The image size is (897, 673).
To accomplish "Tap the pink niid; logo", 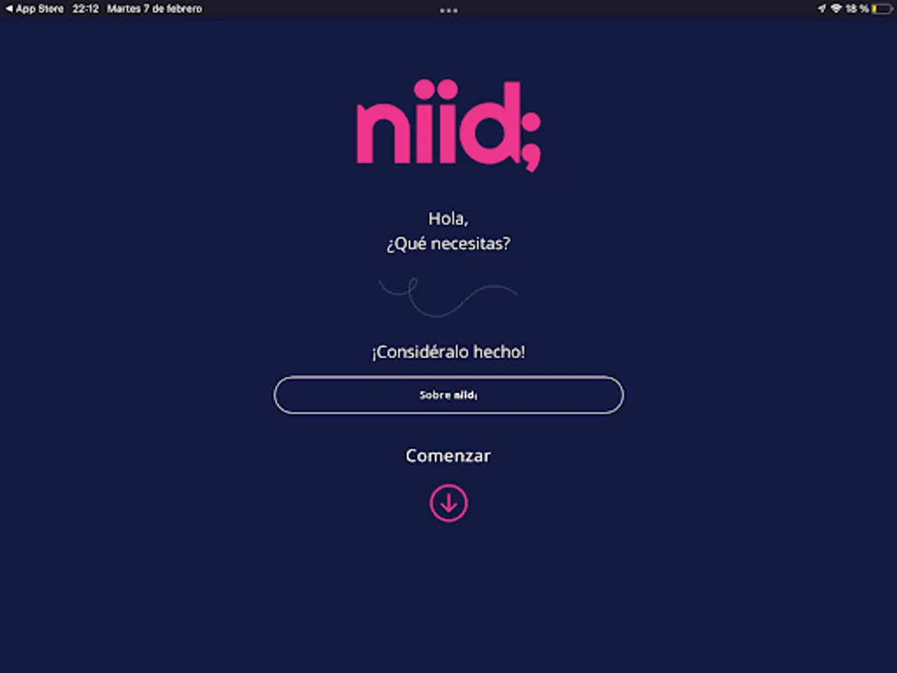I will pos(449,125).
